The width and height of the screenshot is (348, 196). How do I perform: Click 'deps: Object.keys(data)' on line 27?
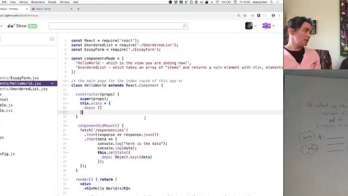point(127,157)
